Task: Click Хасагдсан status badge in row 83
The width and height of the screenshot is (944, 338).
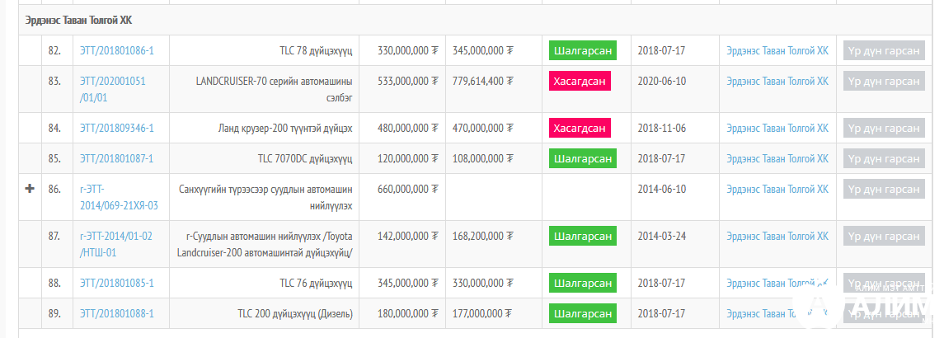Action: (580, 81)
